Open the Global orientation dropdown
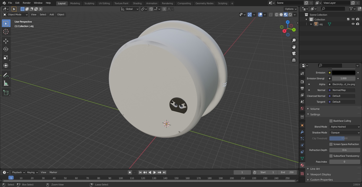 [x=130, y=9]
